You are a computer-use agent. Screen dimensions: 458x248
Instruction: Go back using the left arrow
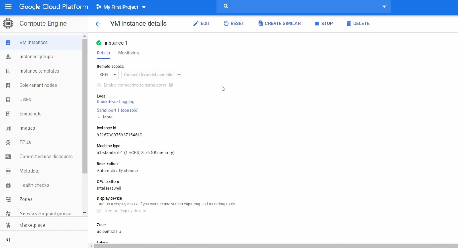[98, 24]
